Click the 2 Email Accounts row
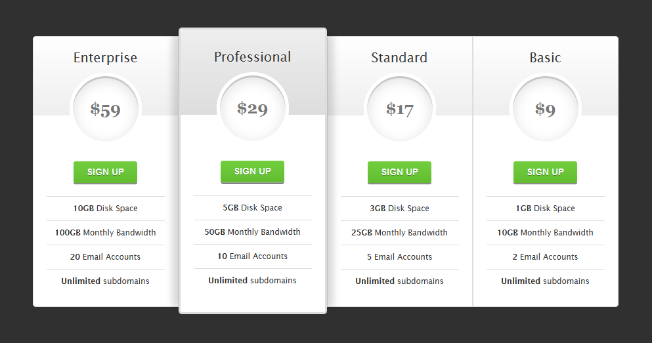 [545, 257]
